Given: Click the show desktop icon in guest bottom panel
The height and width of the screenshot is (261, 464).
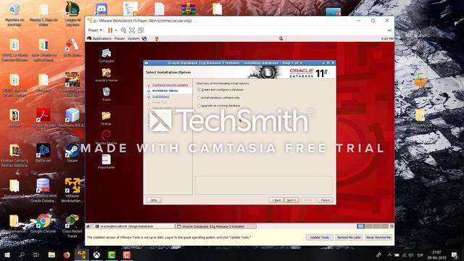Looking at the screenshot, I should click(88, 226).
